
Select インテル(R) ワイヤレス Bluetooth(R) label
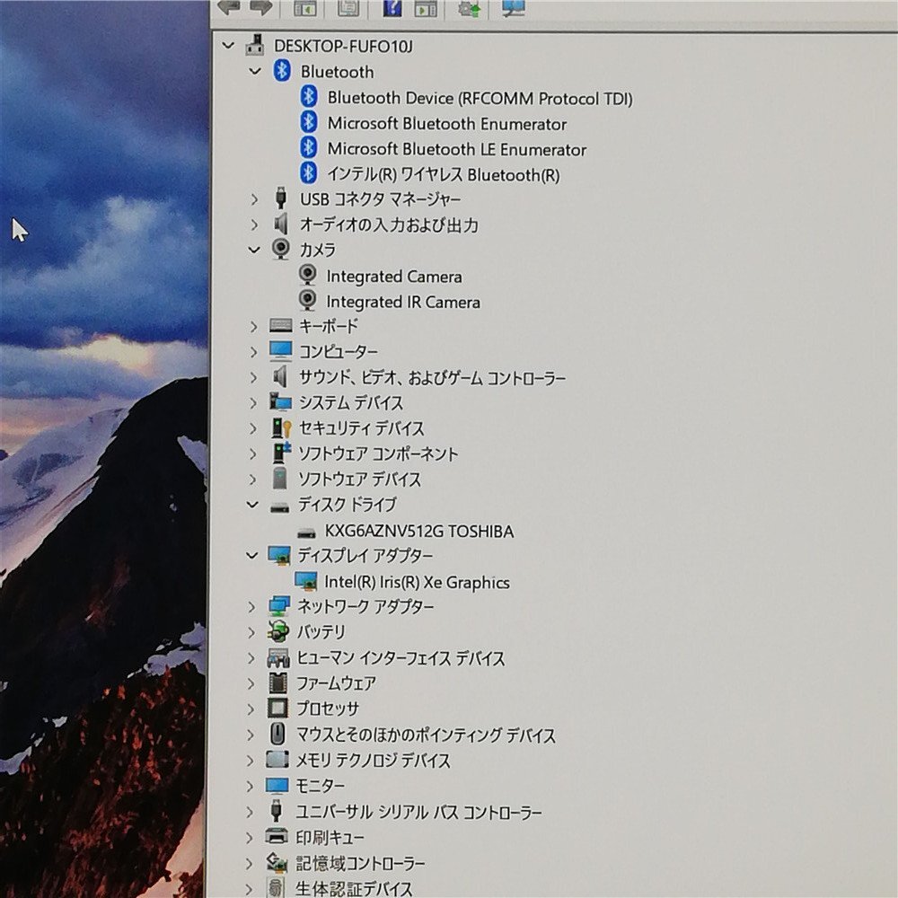point(444,174)
